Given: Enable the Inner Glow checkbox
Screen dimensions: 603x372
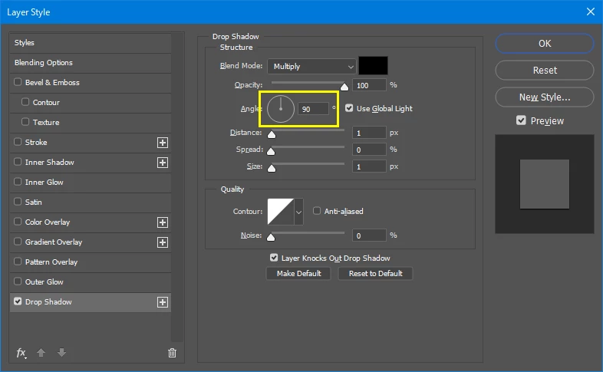Looking at the screenshot, I should (18, 181).
